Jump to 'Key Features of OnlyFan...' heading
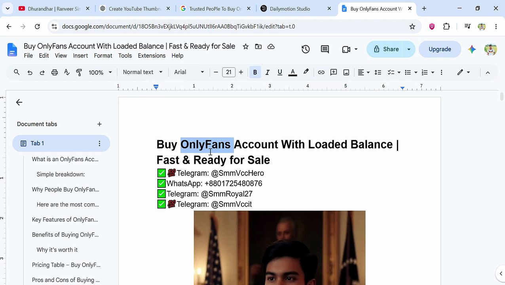This screenshot has height=285, width=505. pos(65,220)
